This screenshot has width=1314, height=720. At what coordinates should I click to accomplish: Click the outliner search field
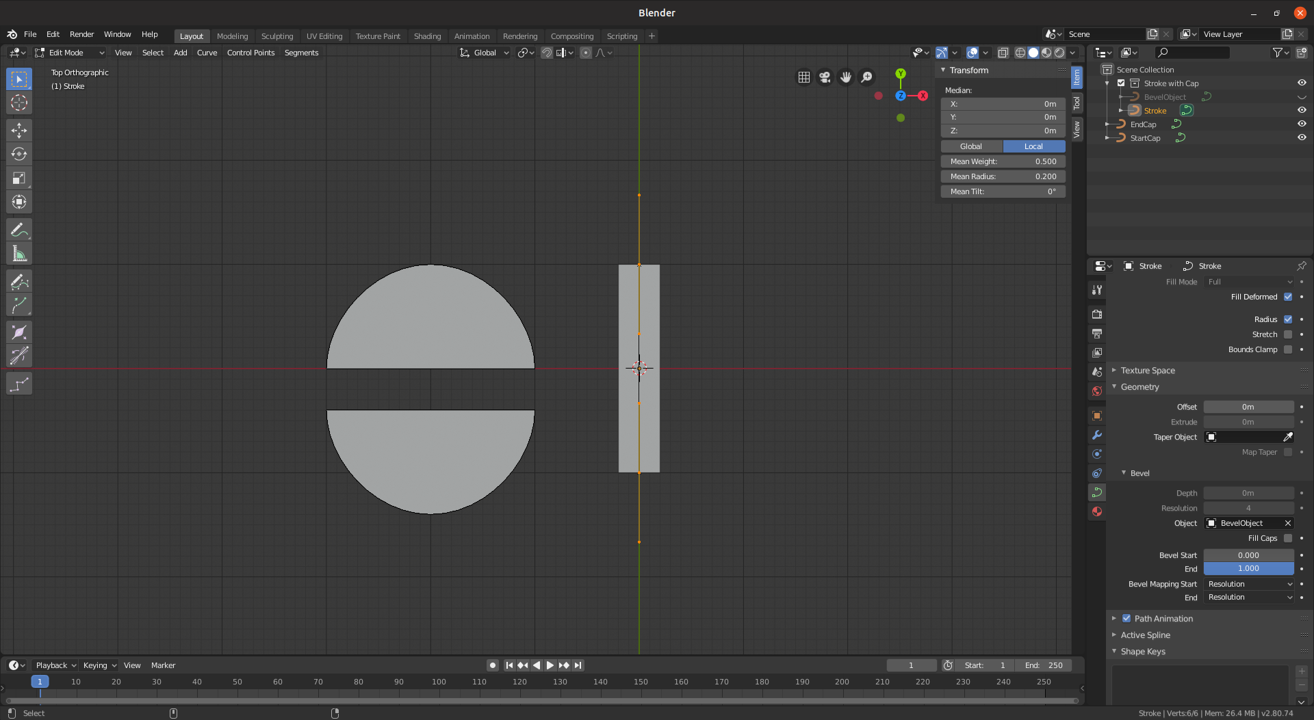[x=1192, y=53]
